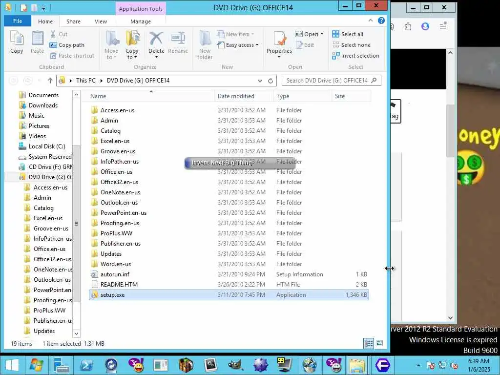
Task: Click Paste shortcut in the ribbon
Action: point(72,56)
